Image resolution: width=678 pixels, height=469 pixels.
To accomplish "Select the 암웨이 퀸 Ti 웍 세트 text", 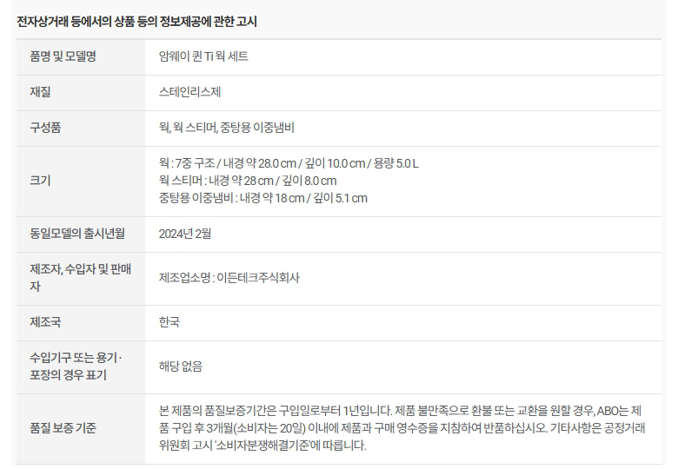I will click(204, 57).
